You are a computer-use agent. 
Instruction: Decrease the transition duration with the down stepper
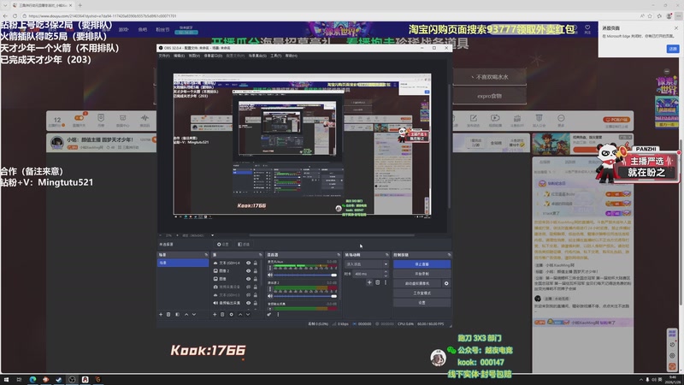386,275
